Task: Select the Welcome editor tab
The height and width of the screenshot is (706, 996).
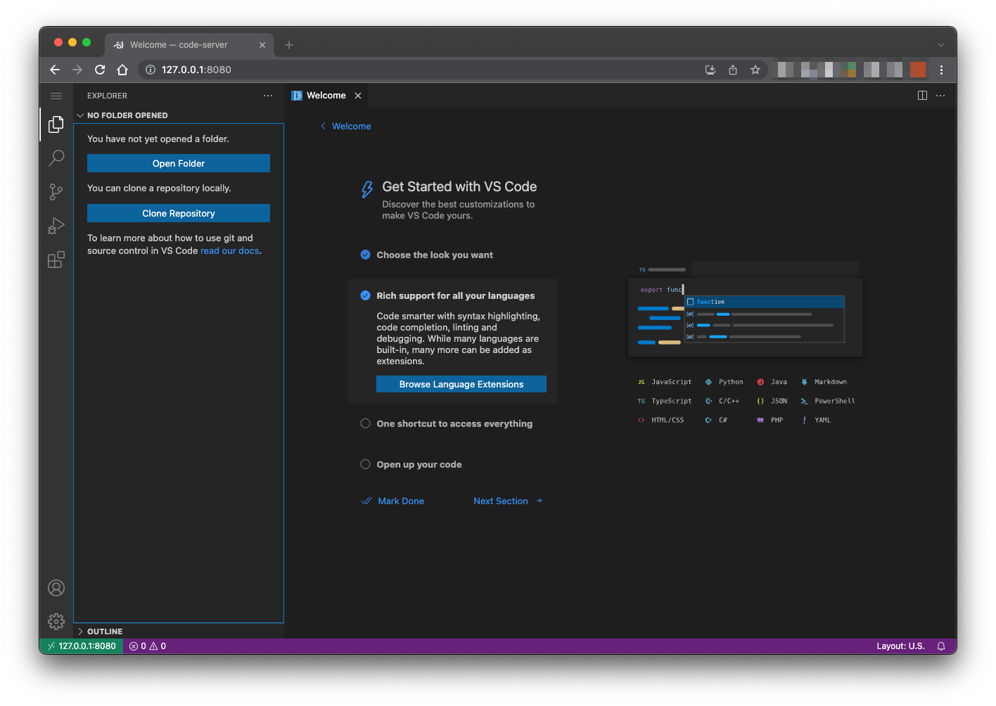Action: click(x=326, y=96)
